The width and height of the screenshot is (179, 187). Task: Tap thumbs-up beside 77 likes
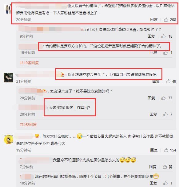tap(163, 98)
